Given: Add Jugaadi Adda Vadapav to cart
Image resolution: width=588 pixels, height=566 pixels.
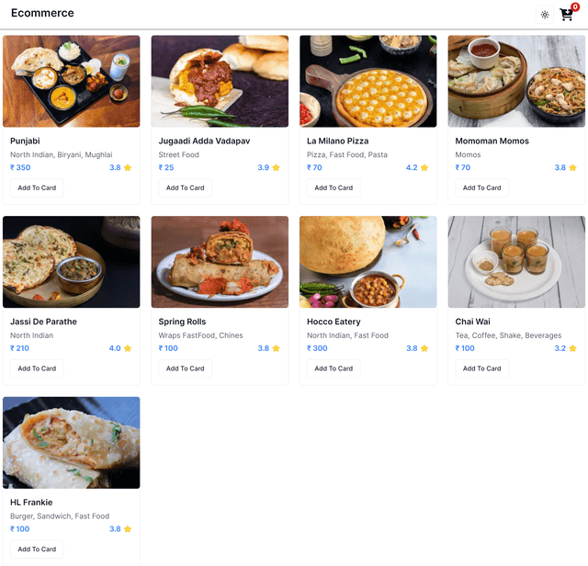Looking at the screenshot, I should [186, 188].
